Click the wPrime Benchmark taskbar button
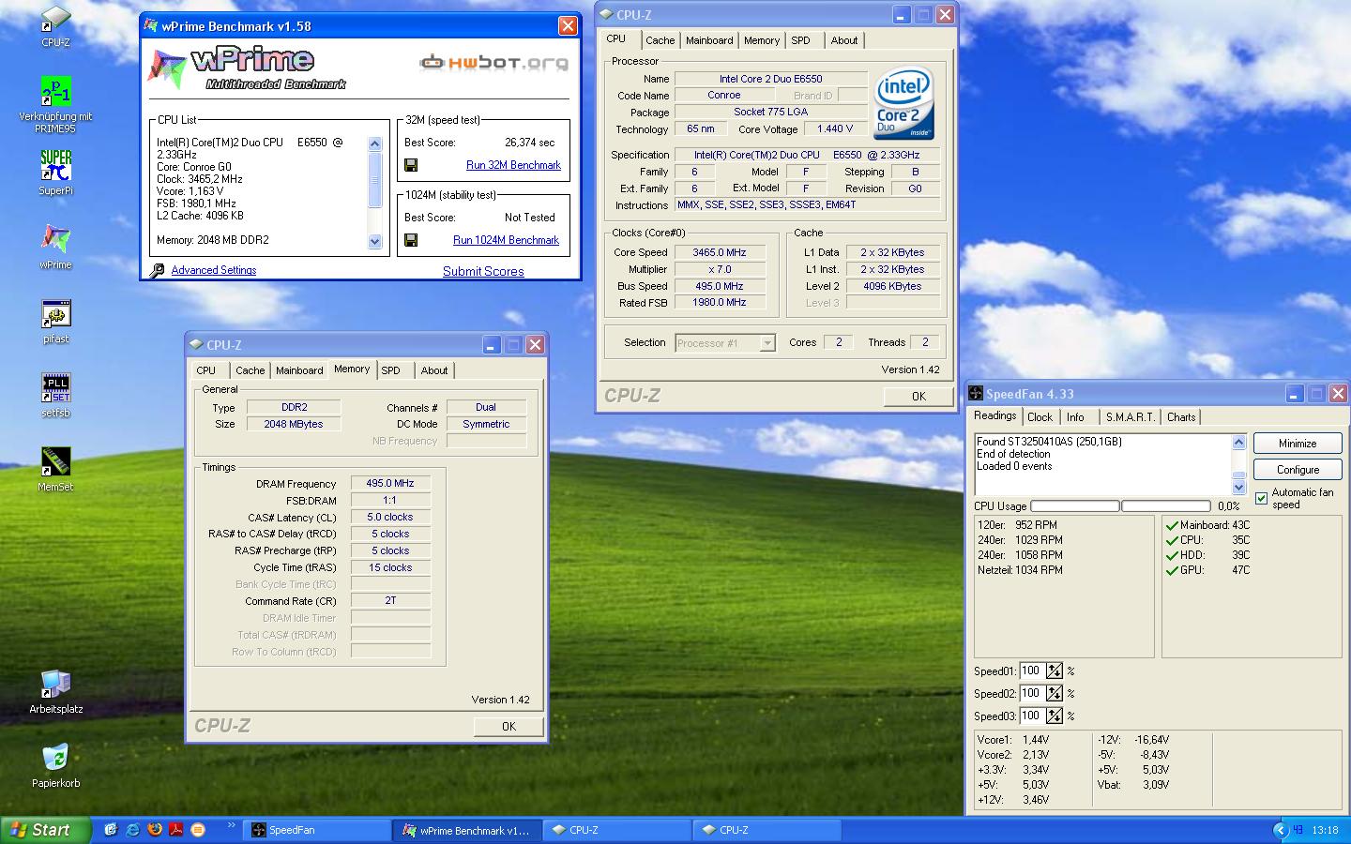The height and width of the screenshot is (844, 1351). click(468, 830)
